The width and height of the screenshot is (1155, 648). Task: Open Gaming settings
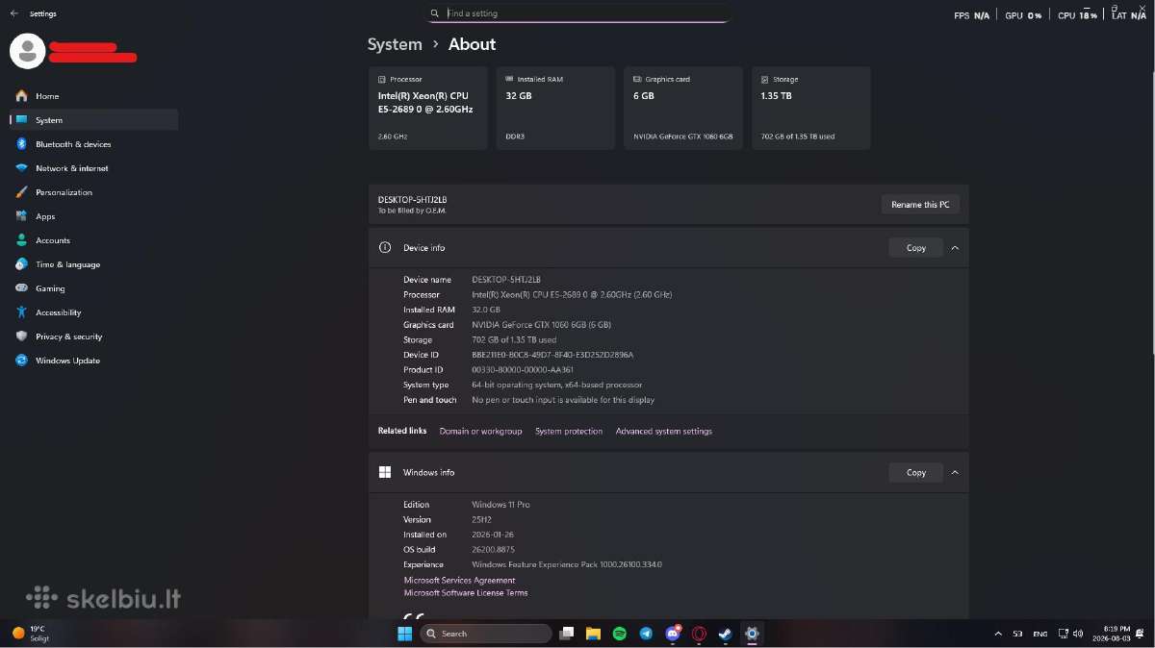pyautogui.click(x=93, y=288)
